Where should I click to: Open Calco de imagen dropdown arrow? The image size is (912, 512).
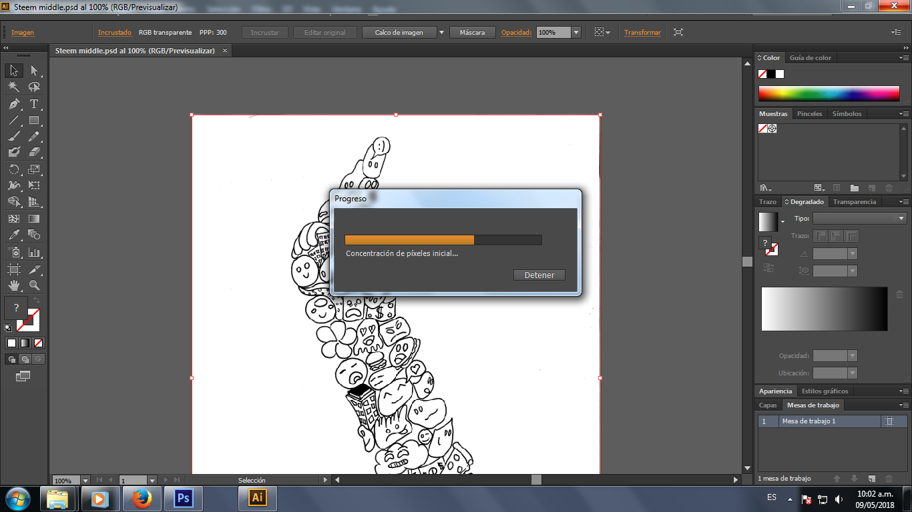coord(441,32)
